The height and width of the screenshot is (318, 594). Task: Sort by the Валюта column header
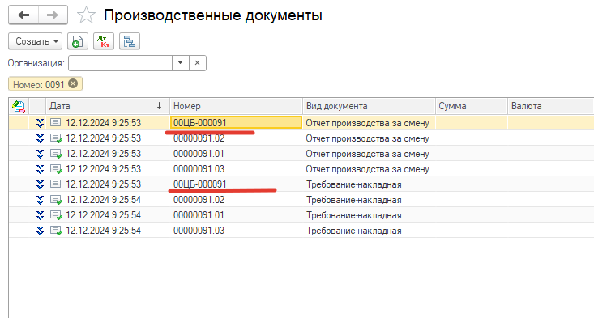(x=551, y=106)
